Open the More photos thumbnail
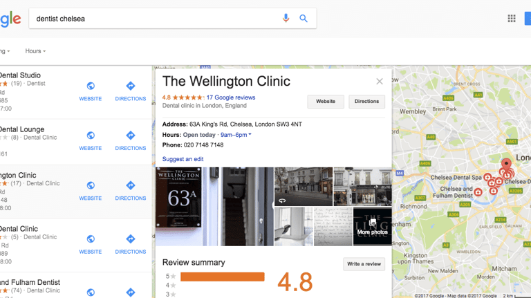Image resolution: width=531 pixels, height=298 pixels. coord(373,227)
